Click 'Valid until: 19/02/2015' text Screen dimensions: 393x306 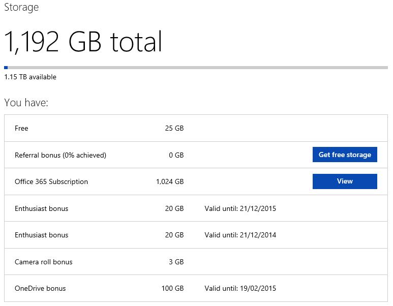(240, 288)
